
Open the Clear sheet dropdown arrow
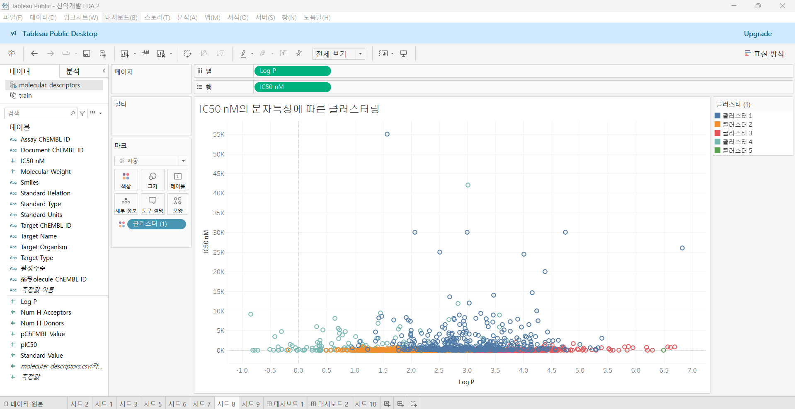pos(171,54)
